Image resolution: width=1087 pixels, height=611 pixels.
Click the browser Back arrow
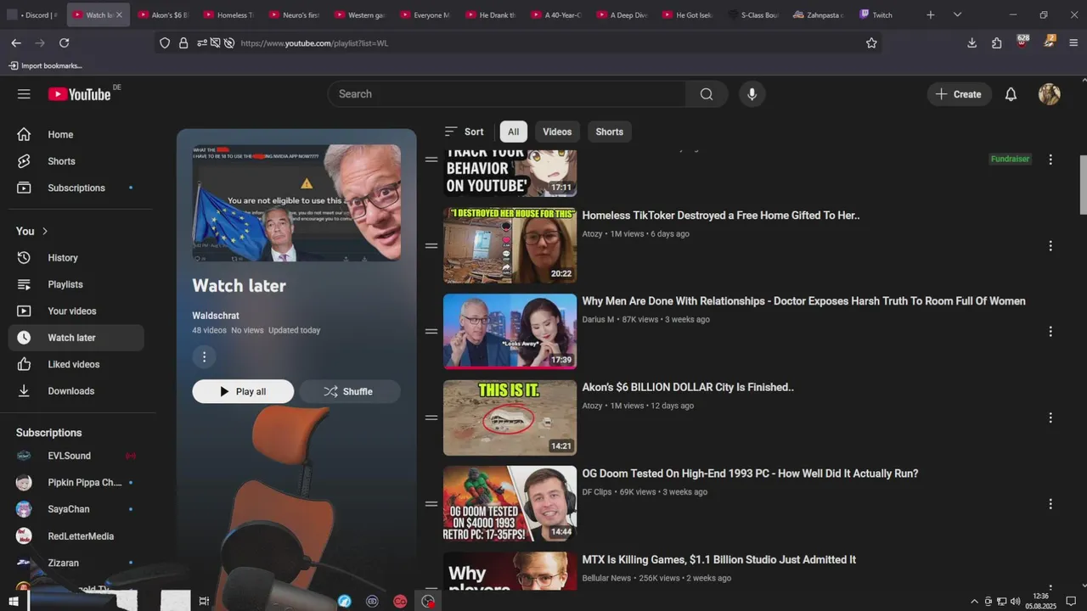16,42
